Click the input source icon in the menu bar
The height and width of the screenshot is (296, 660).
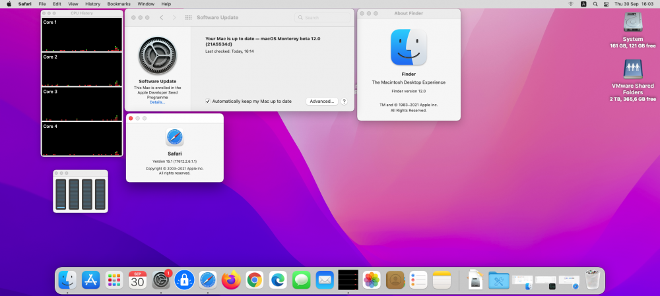pyautogui.click(x=583, y=4)
